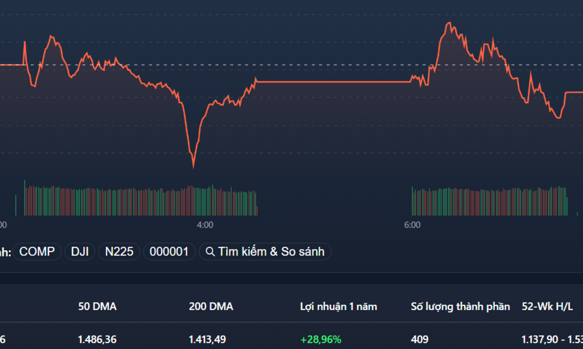Click the magnifier icon beside Tìm kiếm
This screenshot has height=349, width=583.
pyautogui.click(x=210, y=252)
